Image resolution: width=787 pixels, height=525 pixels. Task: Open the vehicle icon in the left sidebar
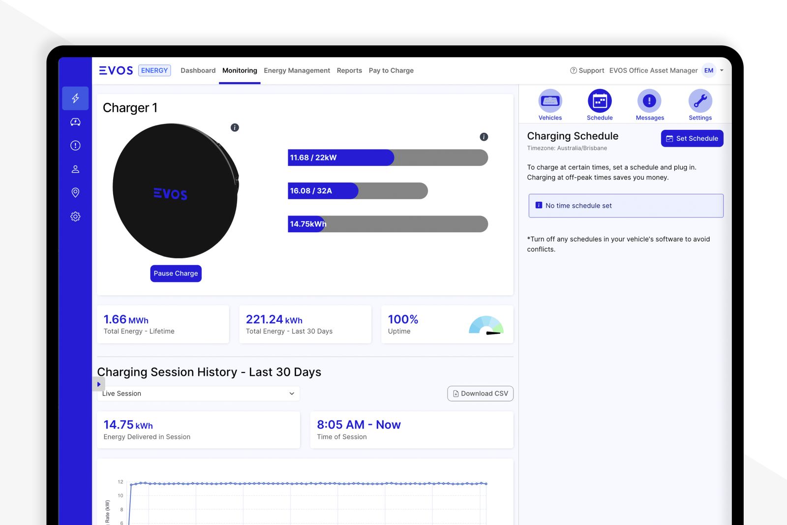[75, 122]
